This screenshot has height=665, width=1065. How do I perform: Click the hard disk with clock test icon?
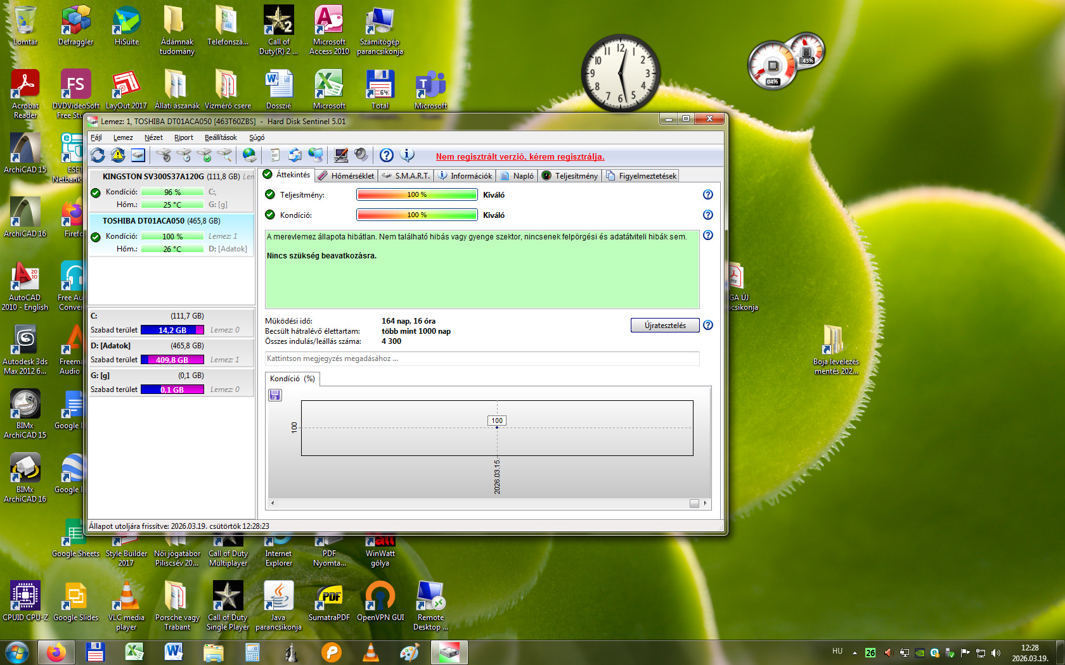click(x=184, y=155)
